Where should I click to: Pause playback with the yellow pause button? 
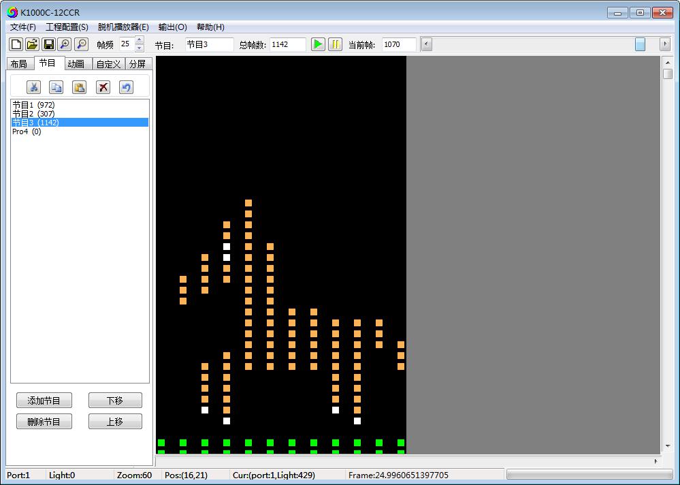coord(335,44)
